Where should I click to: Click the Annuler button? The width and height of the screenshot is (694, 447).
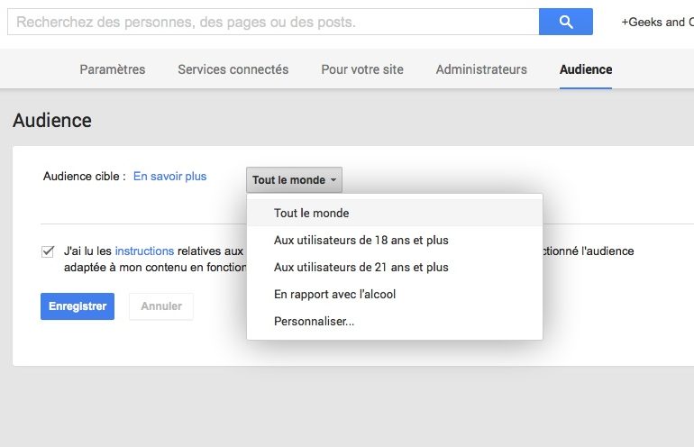click(160, 306)
